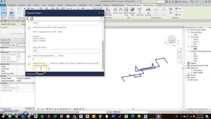Viewport: 211px width, 119px height.
Task: Select Revit Links in Project Browser
Action: click(194, 80)
